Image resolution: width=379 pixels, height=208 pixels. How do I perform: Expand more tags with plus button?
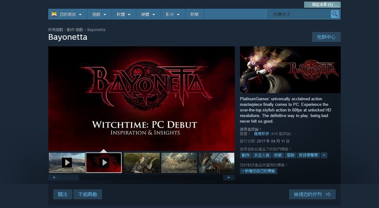tap(324, 155)
